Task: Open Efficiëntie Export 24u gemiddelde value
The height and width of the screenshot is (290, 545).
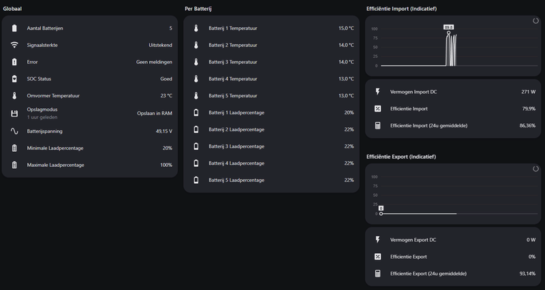Action: [x=526, y=274]
